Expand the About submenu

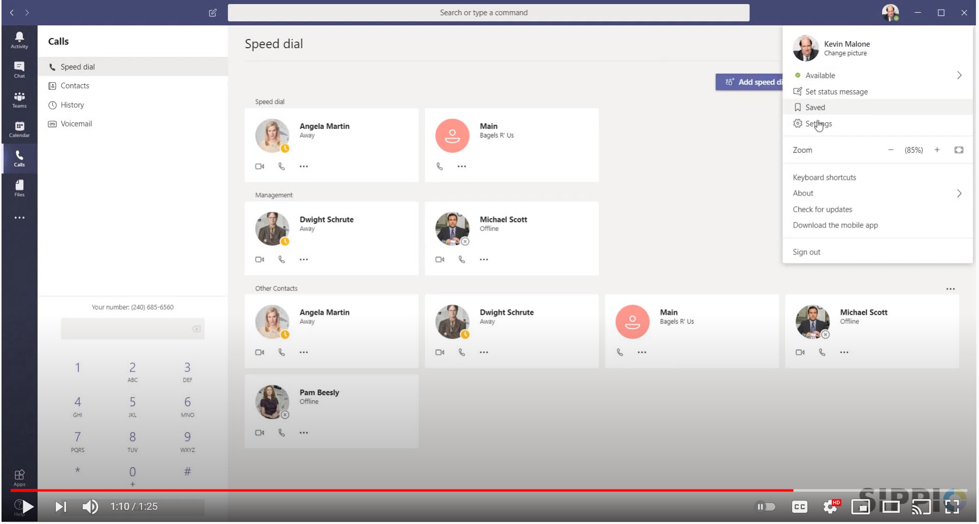[959, 193]
